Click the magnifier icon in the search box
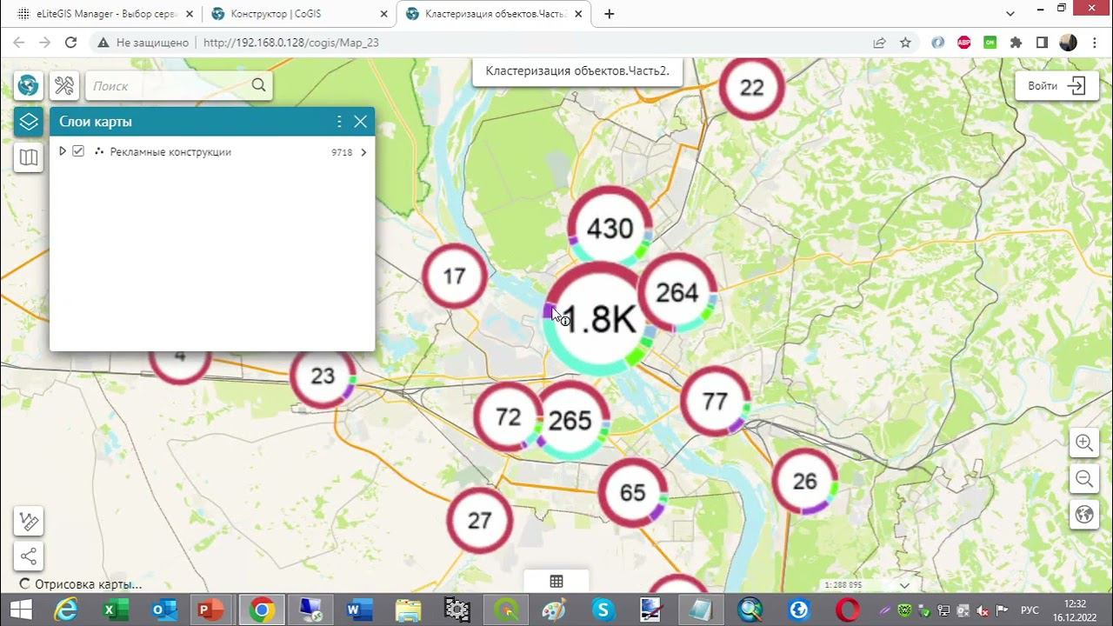Viewport: 1113px width, 626px height. coord(258,85)
